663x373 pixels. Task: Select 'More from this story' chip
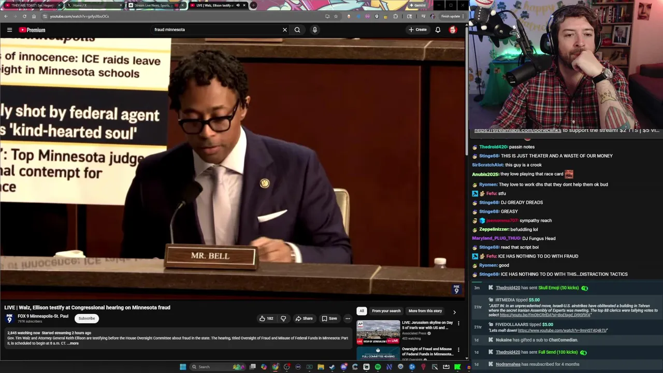click(425, 311)
